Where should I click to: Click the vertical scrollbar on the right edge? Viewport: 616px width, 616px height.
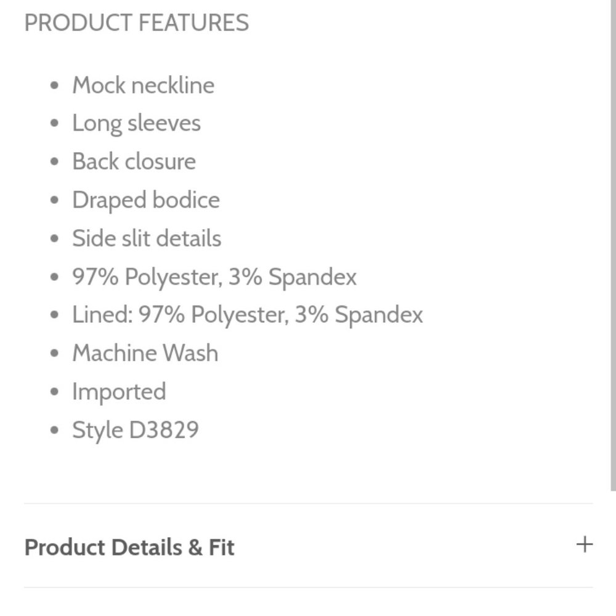[613, 245]
